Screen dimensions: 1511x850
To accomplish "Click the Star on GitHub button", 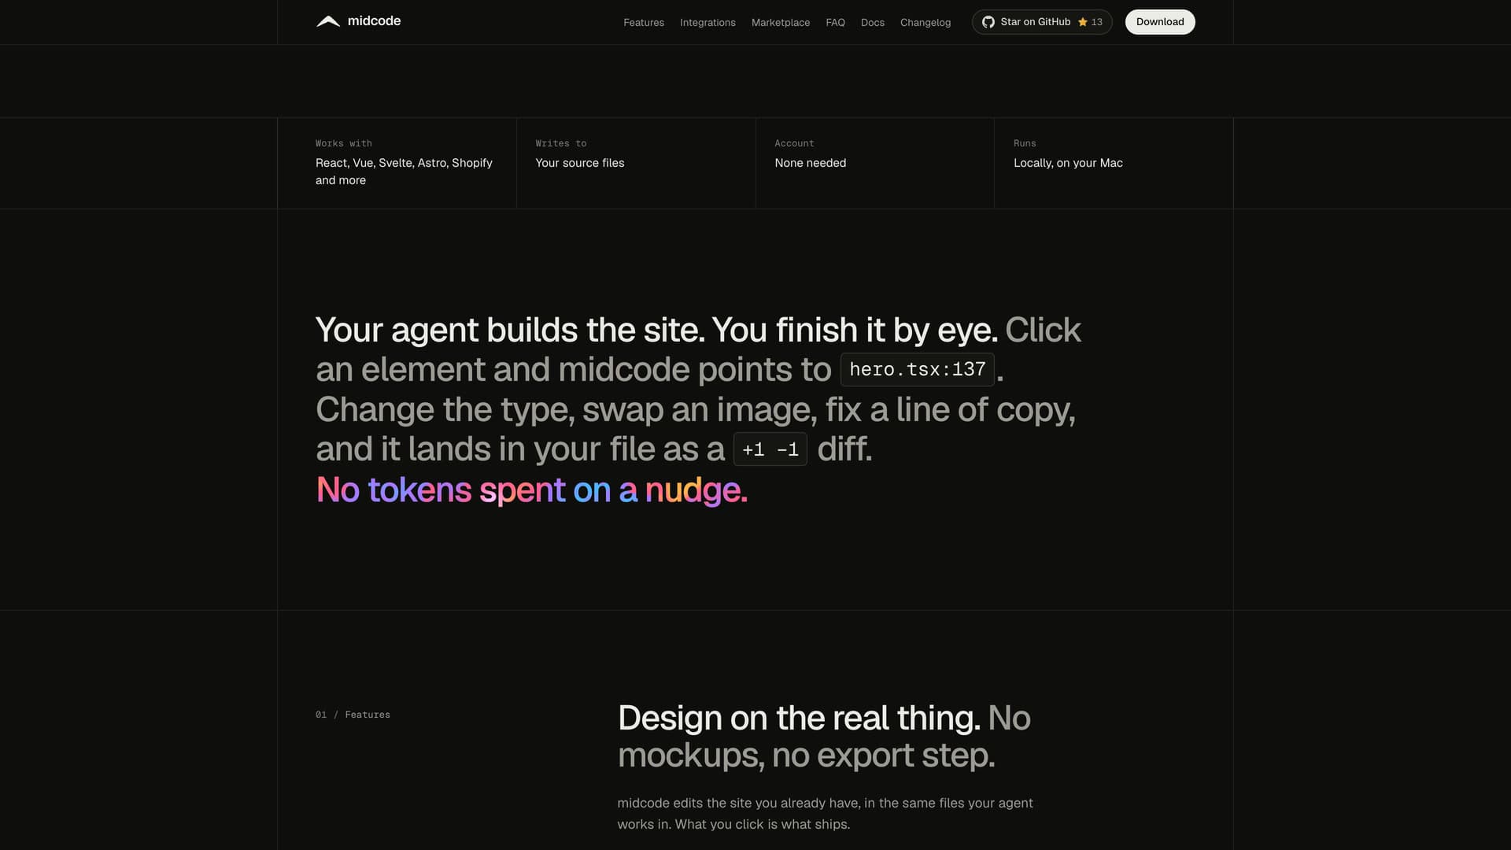I will (1042, 22).
